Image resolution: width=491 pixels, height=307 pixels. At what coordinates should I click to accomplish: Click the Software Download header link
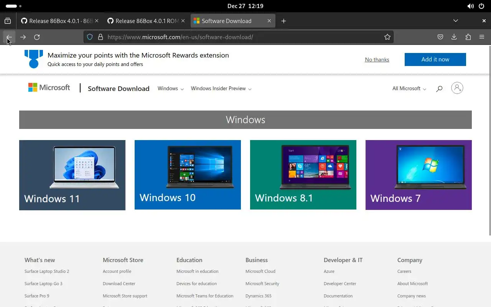tap(119, 89)
